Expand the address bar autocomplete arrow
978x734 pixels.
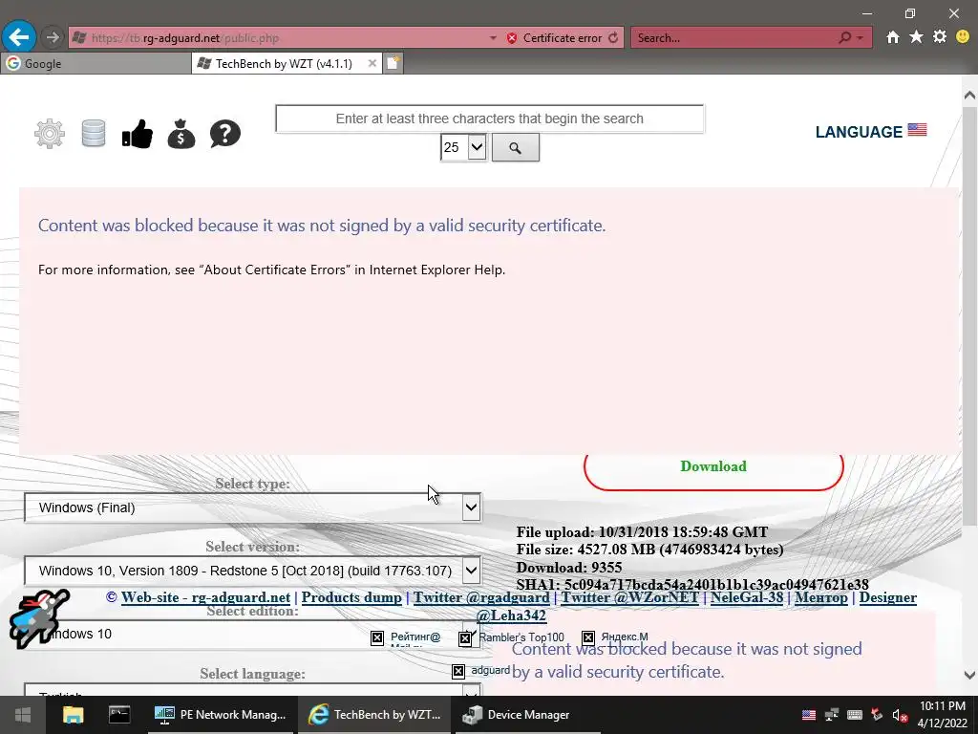tap(493, 38)
